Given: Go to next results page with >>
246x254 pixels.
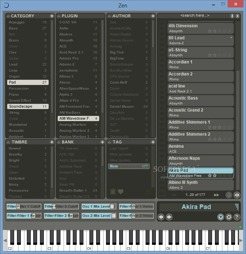Looking at the screenshot, I should click(x=216, y=195).
